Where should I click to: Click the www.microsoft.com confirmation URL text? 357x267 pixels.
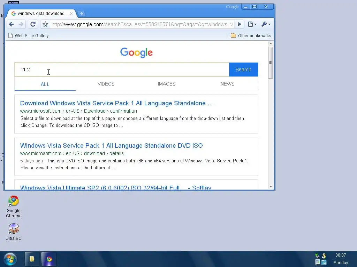(78, 111)
